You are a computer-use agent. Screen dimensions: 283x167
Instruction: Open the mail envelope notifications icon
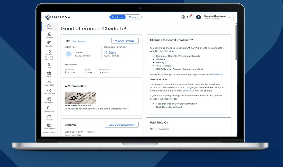pyautogui.click(x=189, y=17)
